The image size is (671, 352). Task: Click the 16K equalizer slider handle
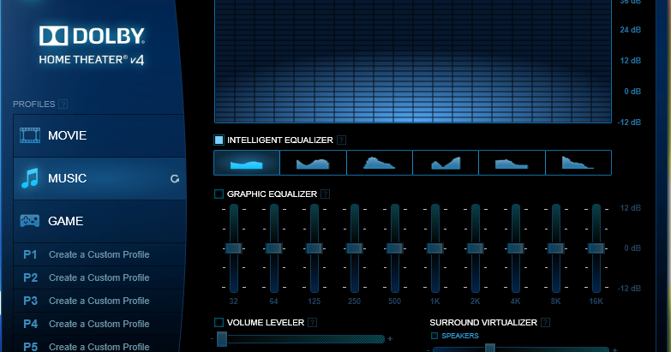tap(596, 248)
